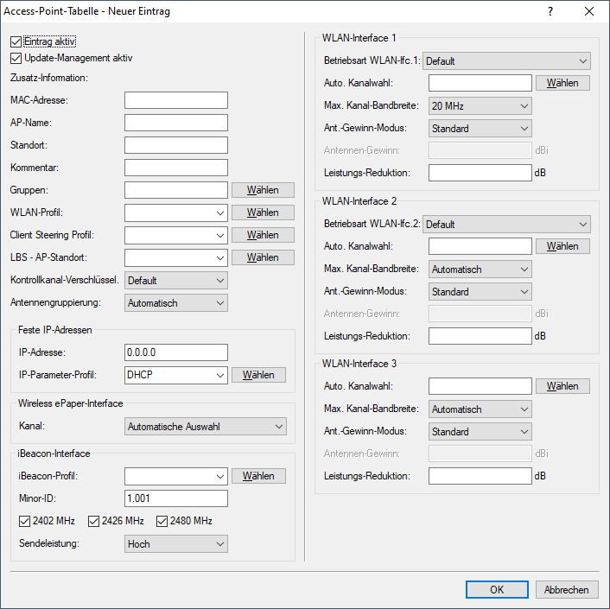Uncheck the 2402 MHz checkbox
Image resolution: width=610 pixels, height=609 pixels.
pyautogui.click(x=24, y=521)
